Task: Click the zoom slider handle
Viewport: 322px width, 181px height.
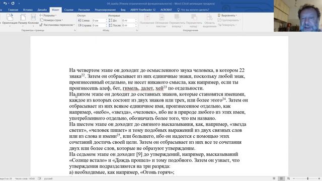Action: 308,179
